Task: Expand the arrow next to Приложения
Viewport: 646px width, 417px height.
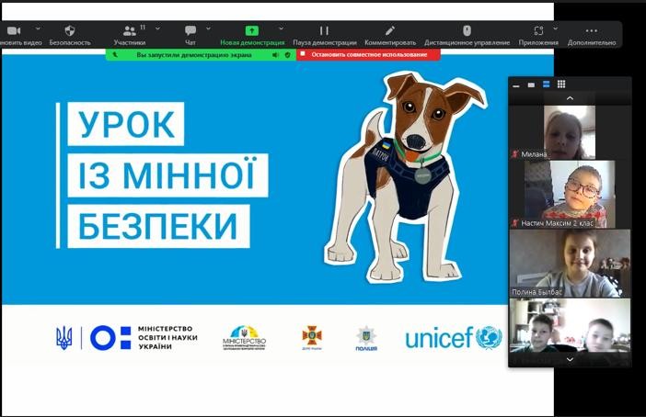Action: pos(556,28)
